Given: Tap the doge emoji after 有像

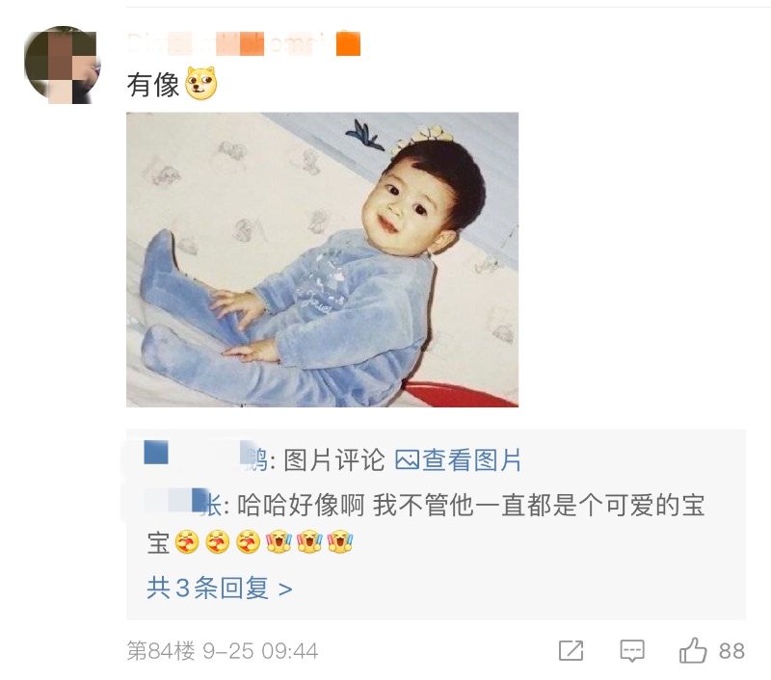Looking at the screenshot, I should 201,83.
